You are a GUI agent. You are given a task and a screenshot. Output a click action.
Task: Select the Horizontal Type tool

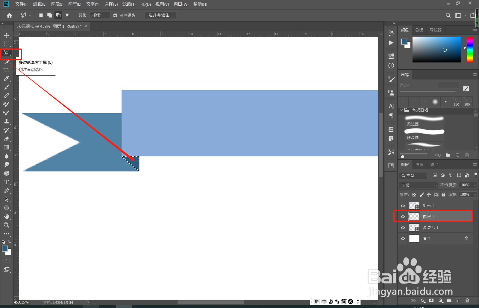coord(7,182)
